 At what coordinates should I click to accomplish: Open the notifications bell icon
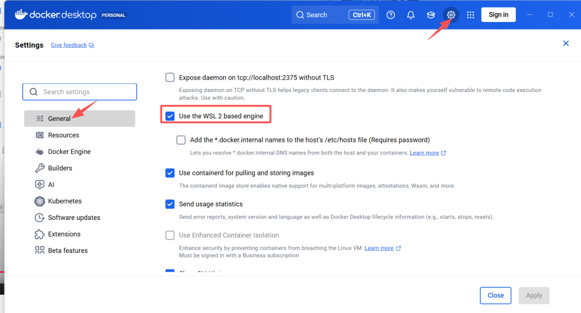pos(410,15)
